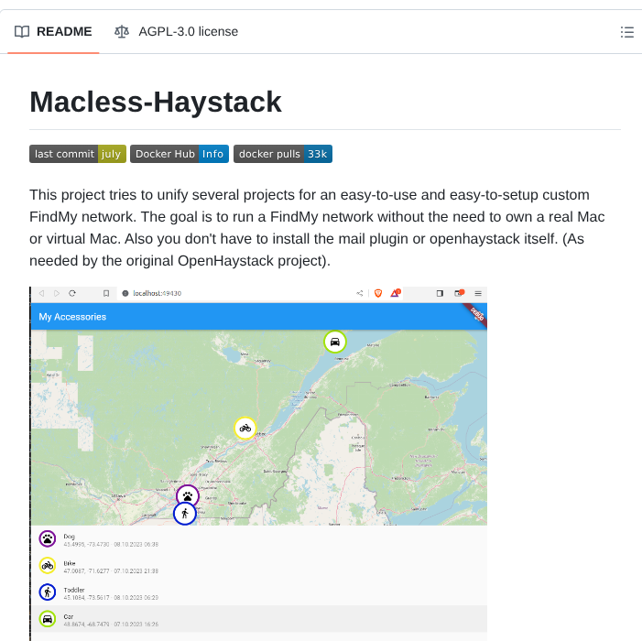Click the car marker on the map

[x=335, y=342]
